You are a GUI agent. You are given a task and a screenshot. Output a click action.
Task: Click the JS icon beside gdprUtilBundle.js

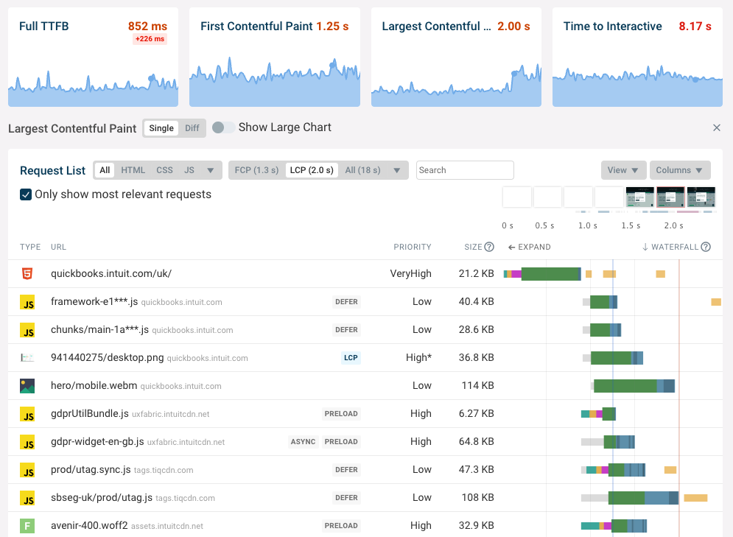tap(27, 414)
